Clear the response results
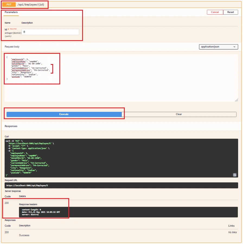 tap(179, 114)
